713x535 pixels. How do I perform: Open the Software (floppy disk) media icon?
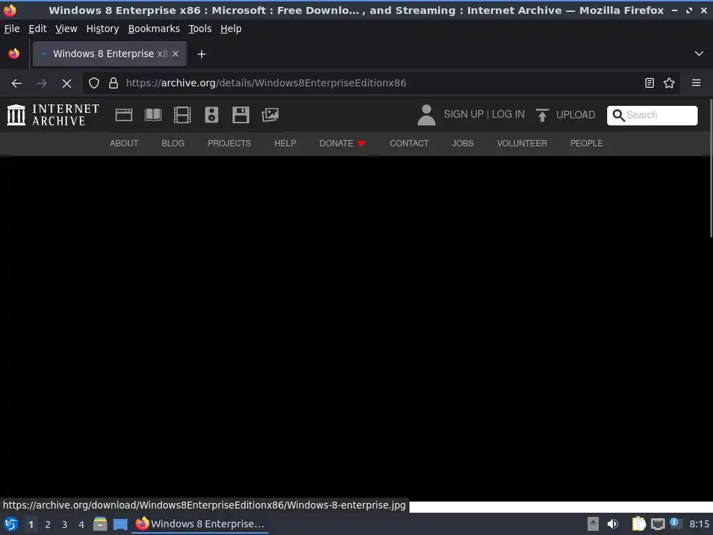tap(240, 115)
